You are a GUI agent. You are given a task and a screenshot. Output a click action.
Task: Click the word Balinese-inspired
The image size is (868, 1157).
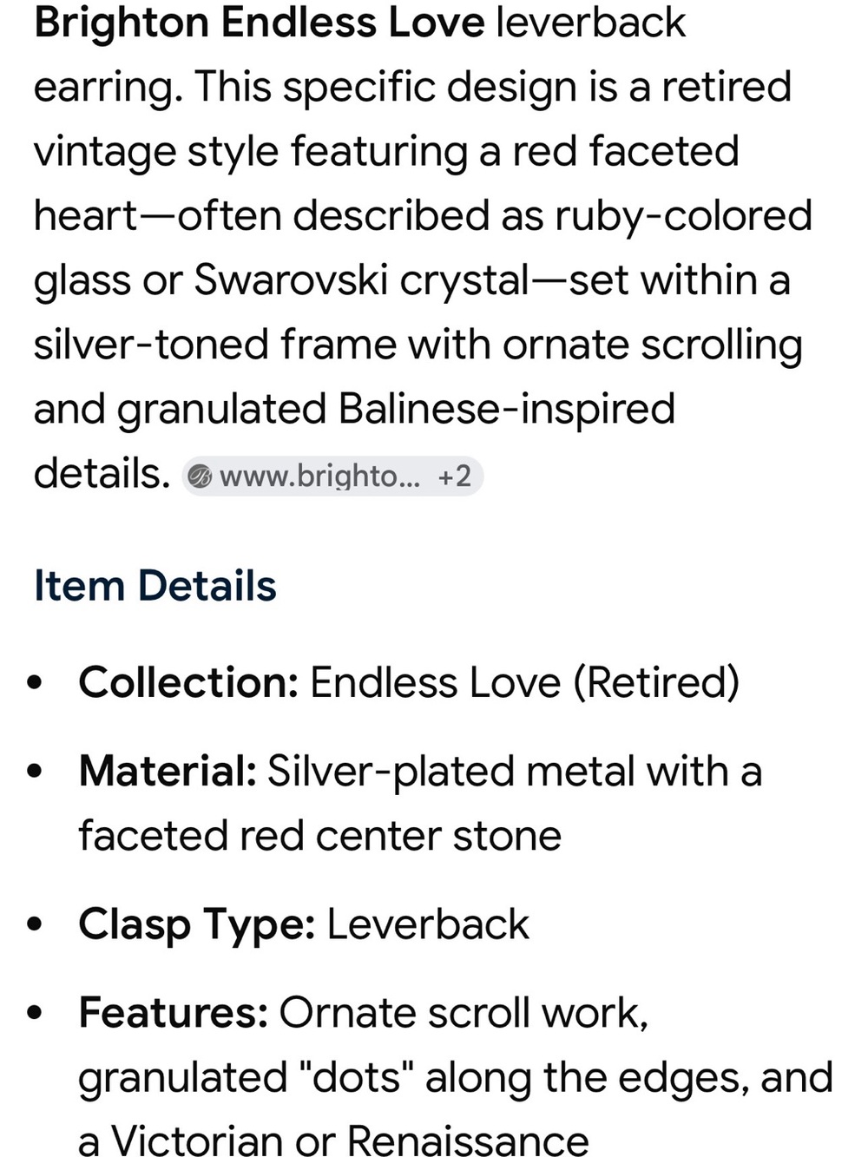point(507,409)
